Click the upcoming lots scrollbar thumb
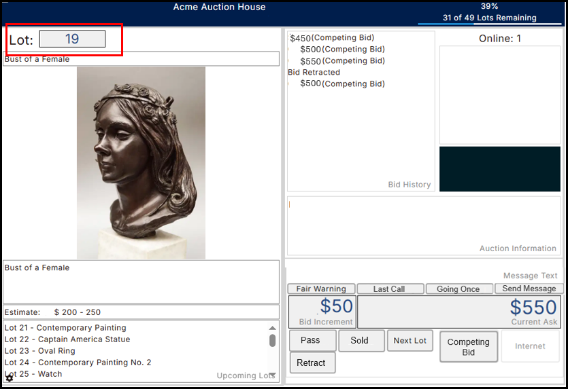 point(272,341)
